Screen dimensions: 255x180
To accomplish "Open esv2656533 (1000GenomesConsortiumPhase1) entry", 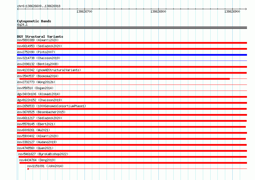I will 52,106.
